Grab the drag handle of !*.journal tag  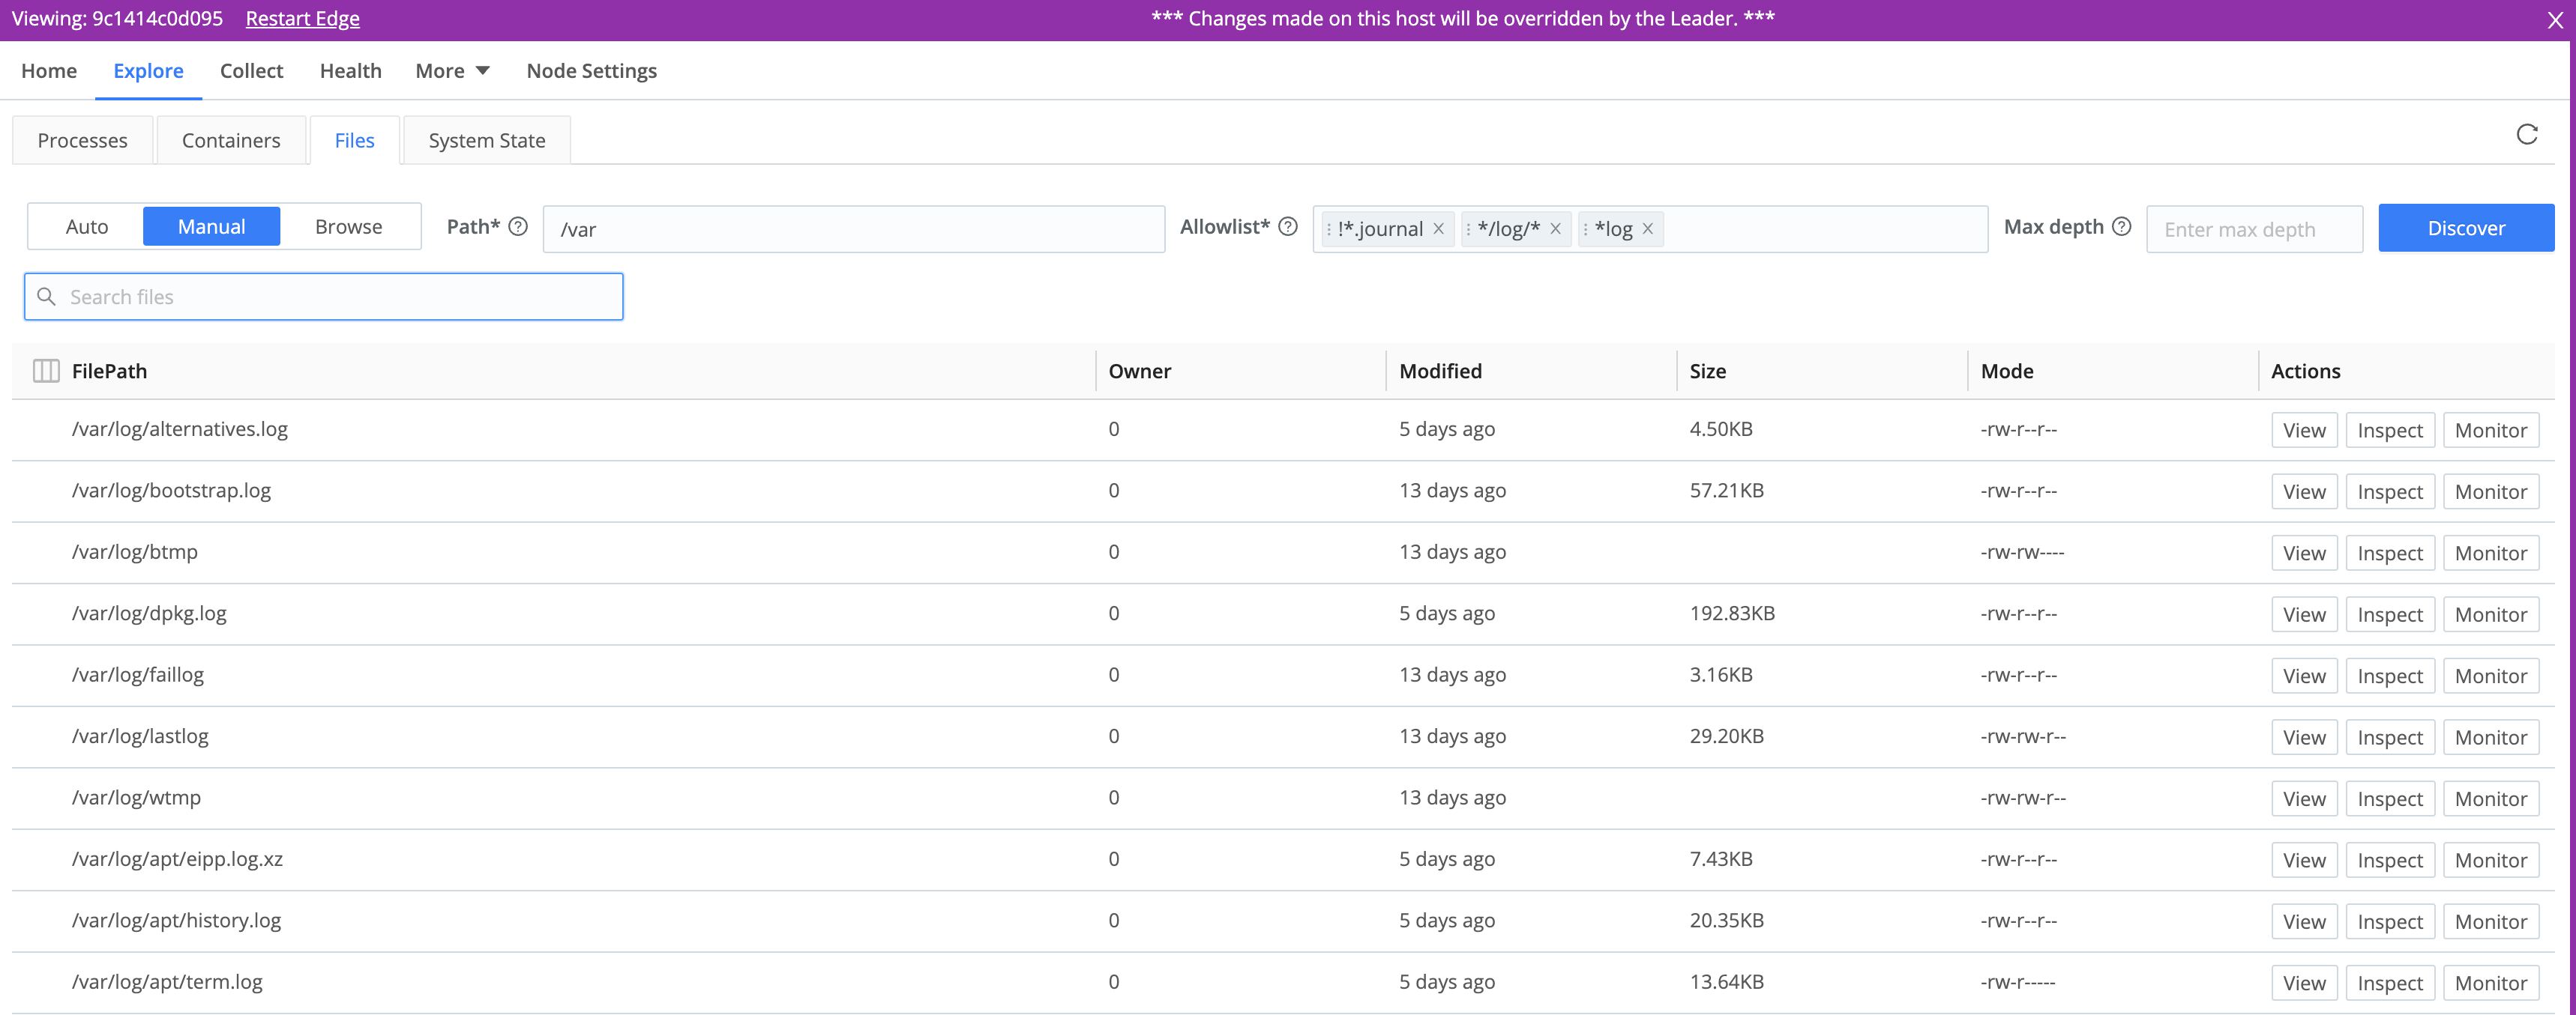1329,228
